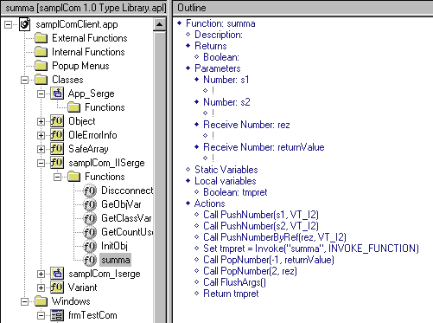Collapse the samplComClient.app root node

point(9,24)
